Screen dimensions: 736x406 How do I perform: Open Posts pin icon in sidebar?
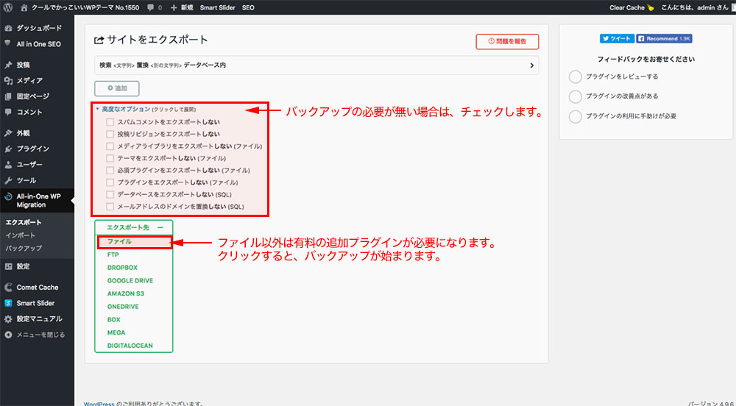(8, 65)
